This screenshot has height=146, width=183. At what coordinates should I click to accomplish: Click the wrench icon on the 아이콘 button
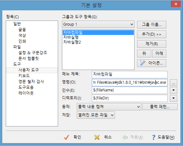(143, 63)
